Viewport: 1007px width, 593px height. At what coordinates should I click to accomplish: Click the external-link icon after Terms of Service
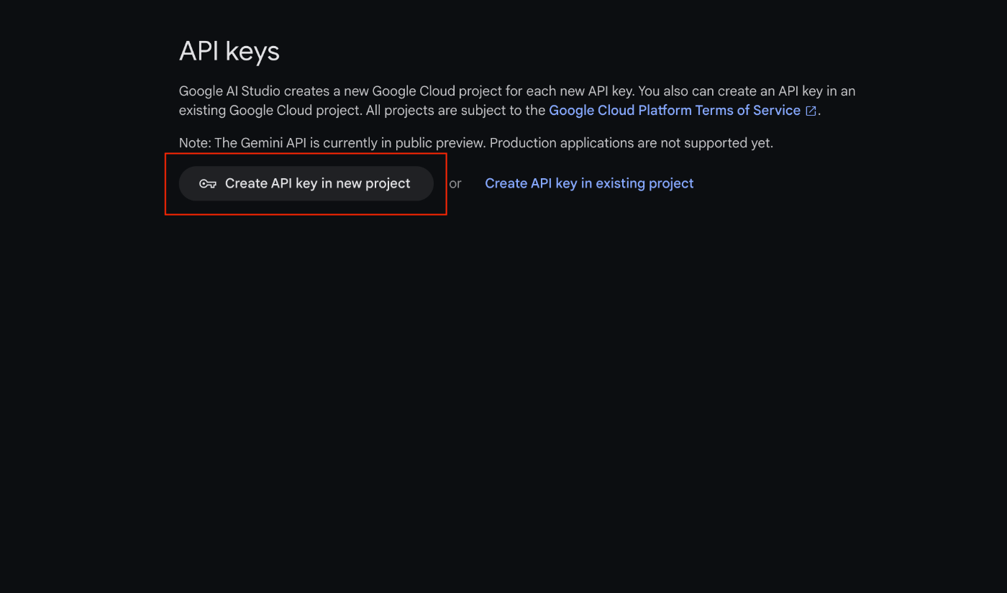click(811, 111)
